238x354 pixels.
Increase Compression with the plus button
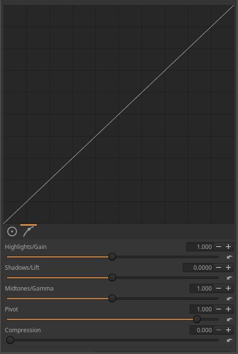[x=228, y=330]
